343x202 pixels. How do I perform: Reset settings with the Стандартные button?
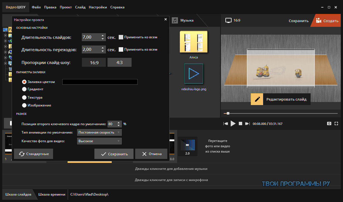[34, 154]
